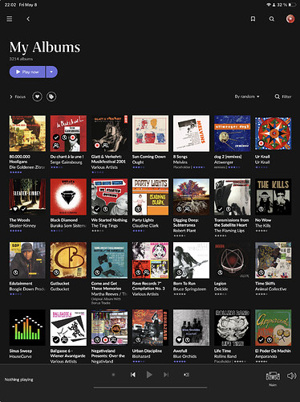Open the queue icon in transport bar
Viewport: 300px width, 402px height.
point(186,375)
